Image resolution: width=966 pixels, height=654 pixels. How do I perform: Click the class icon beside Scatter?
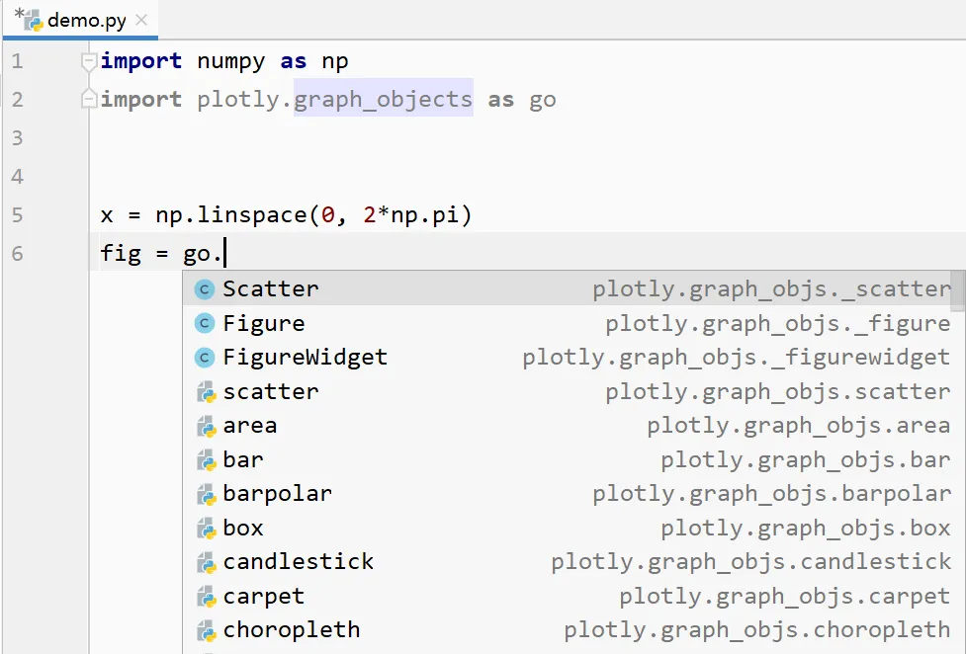[205, 288]
